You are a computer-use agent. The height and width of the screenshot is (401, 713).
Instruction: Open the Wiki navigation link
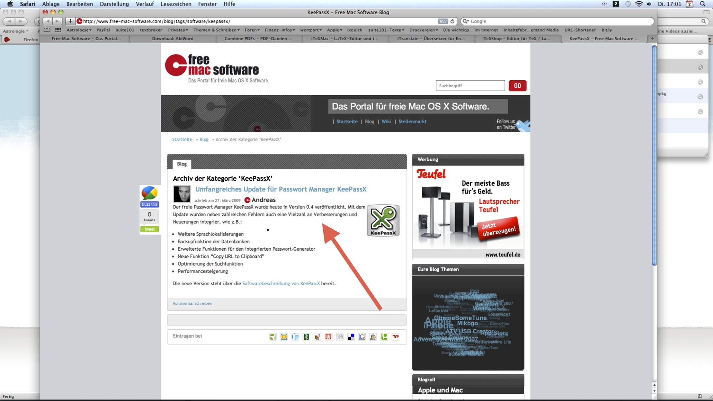pos(386,122)
